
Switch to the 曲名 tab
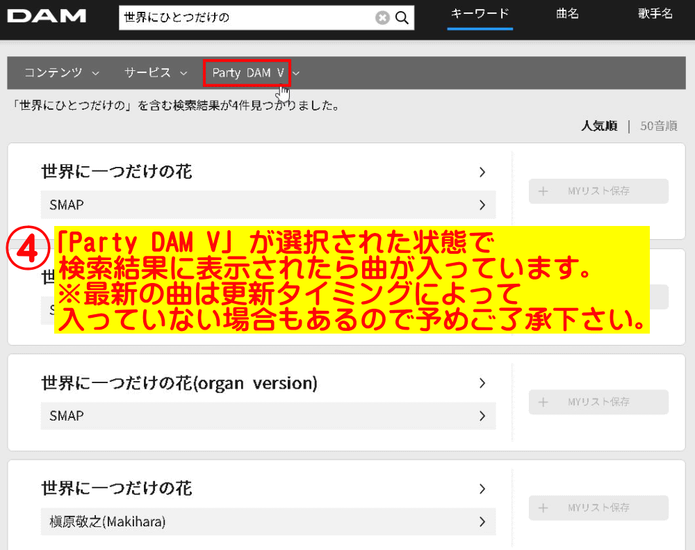click(x=568, y=14)
